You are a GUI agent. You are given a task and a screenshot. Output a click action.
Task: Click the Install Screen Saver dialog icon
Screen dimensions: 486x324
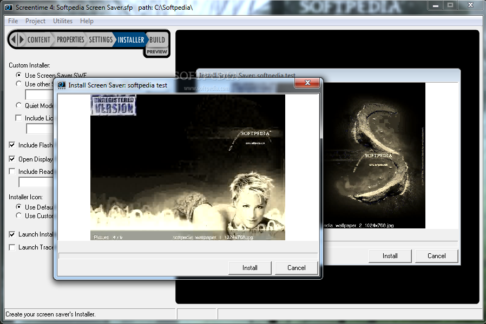coord(62,85)
